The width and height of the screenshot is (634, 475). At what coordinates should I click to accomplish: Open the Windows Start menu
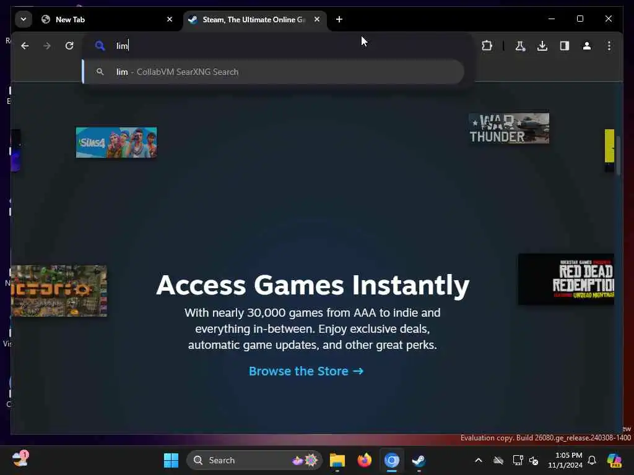click(171, 460)
